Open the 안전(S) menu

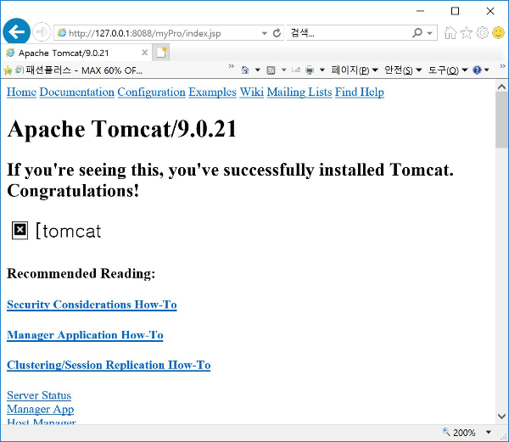coord(403,70)
